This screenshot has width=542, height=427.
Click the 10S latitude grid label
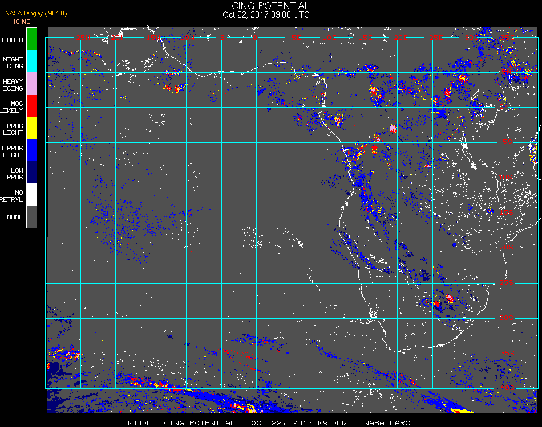click(x=505, y=177)
